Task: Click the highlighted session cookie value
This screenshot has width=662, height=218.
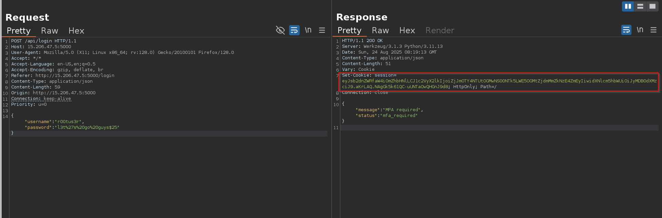Action: [x=499, y=81]
